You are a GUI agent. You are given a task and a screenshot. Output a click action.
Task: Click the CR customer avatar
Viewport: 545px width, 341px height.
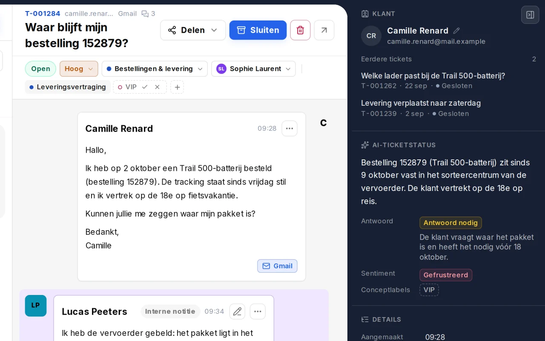click(x=371, y=36)
